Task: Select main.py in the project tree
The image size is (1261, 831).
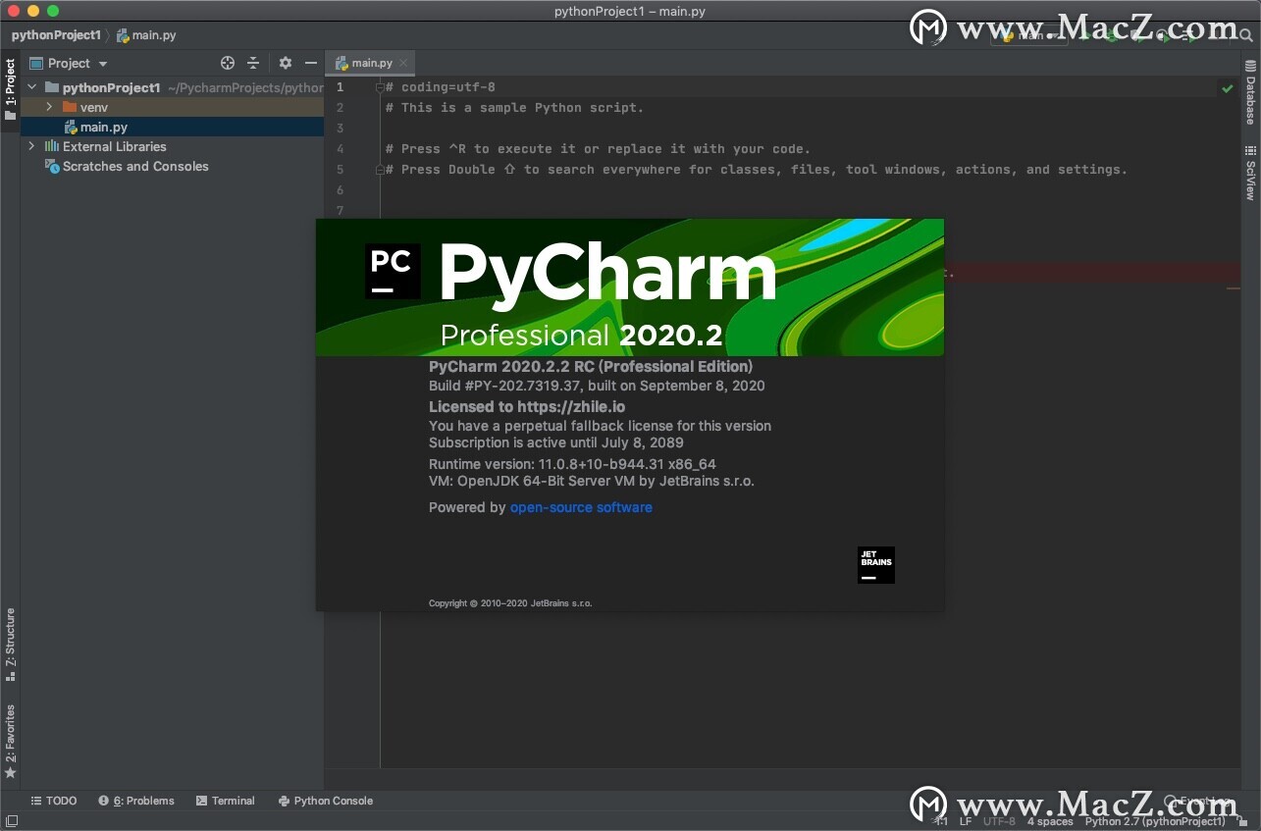Action: 172,127
